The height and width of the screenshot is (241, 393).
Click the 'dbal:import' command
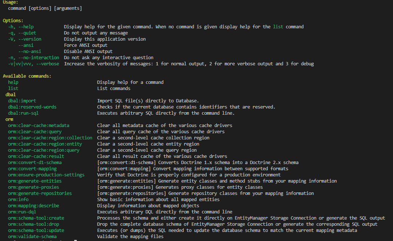coord(22,101)
